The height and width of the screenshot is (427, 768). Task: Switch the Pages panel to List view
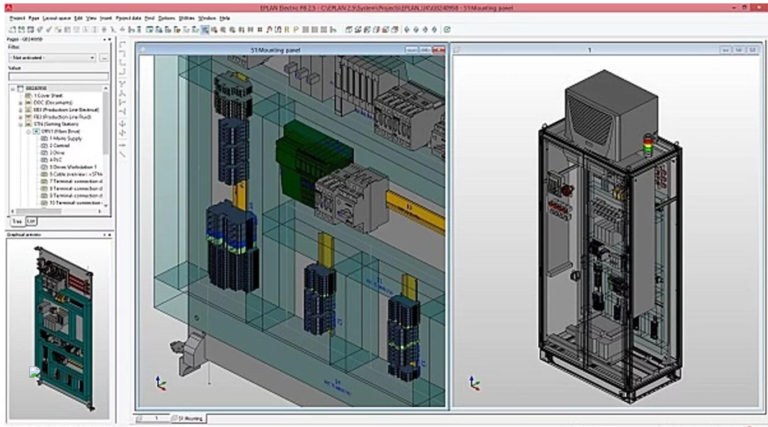[x=31, y=221]
